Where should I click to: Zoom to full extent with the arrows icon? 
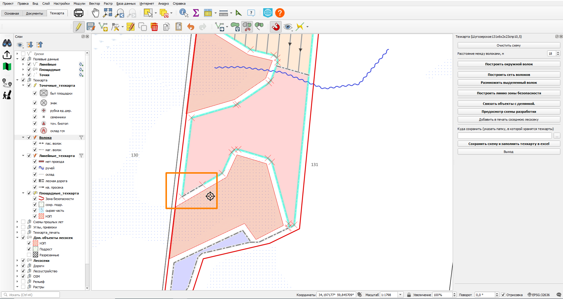108,13
